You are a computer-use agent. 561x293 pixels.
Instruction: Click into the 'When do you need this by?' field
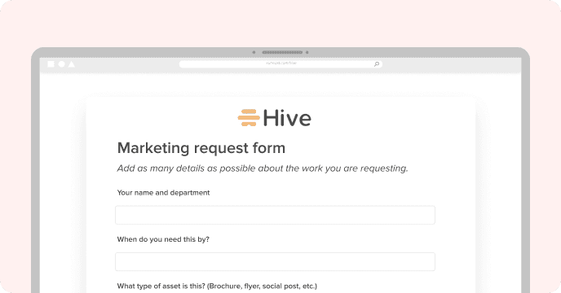[x=275, y=261]
